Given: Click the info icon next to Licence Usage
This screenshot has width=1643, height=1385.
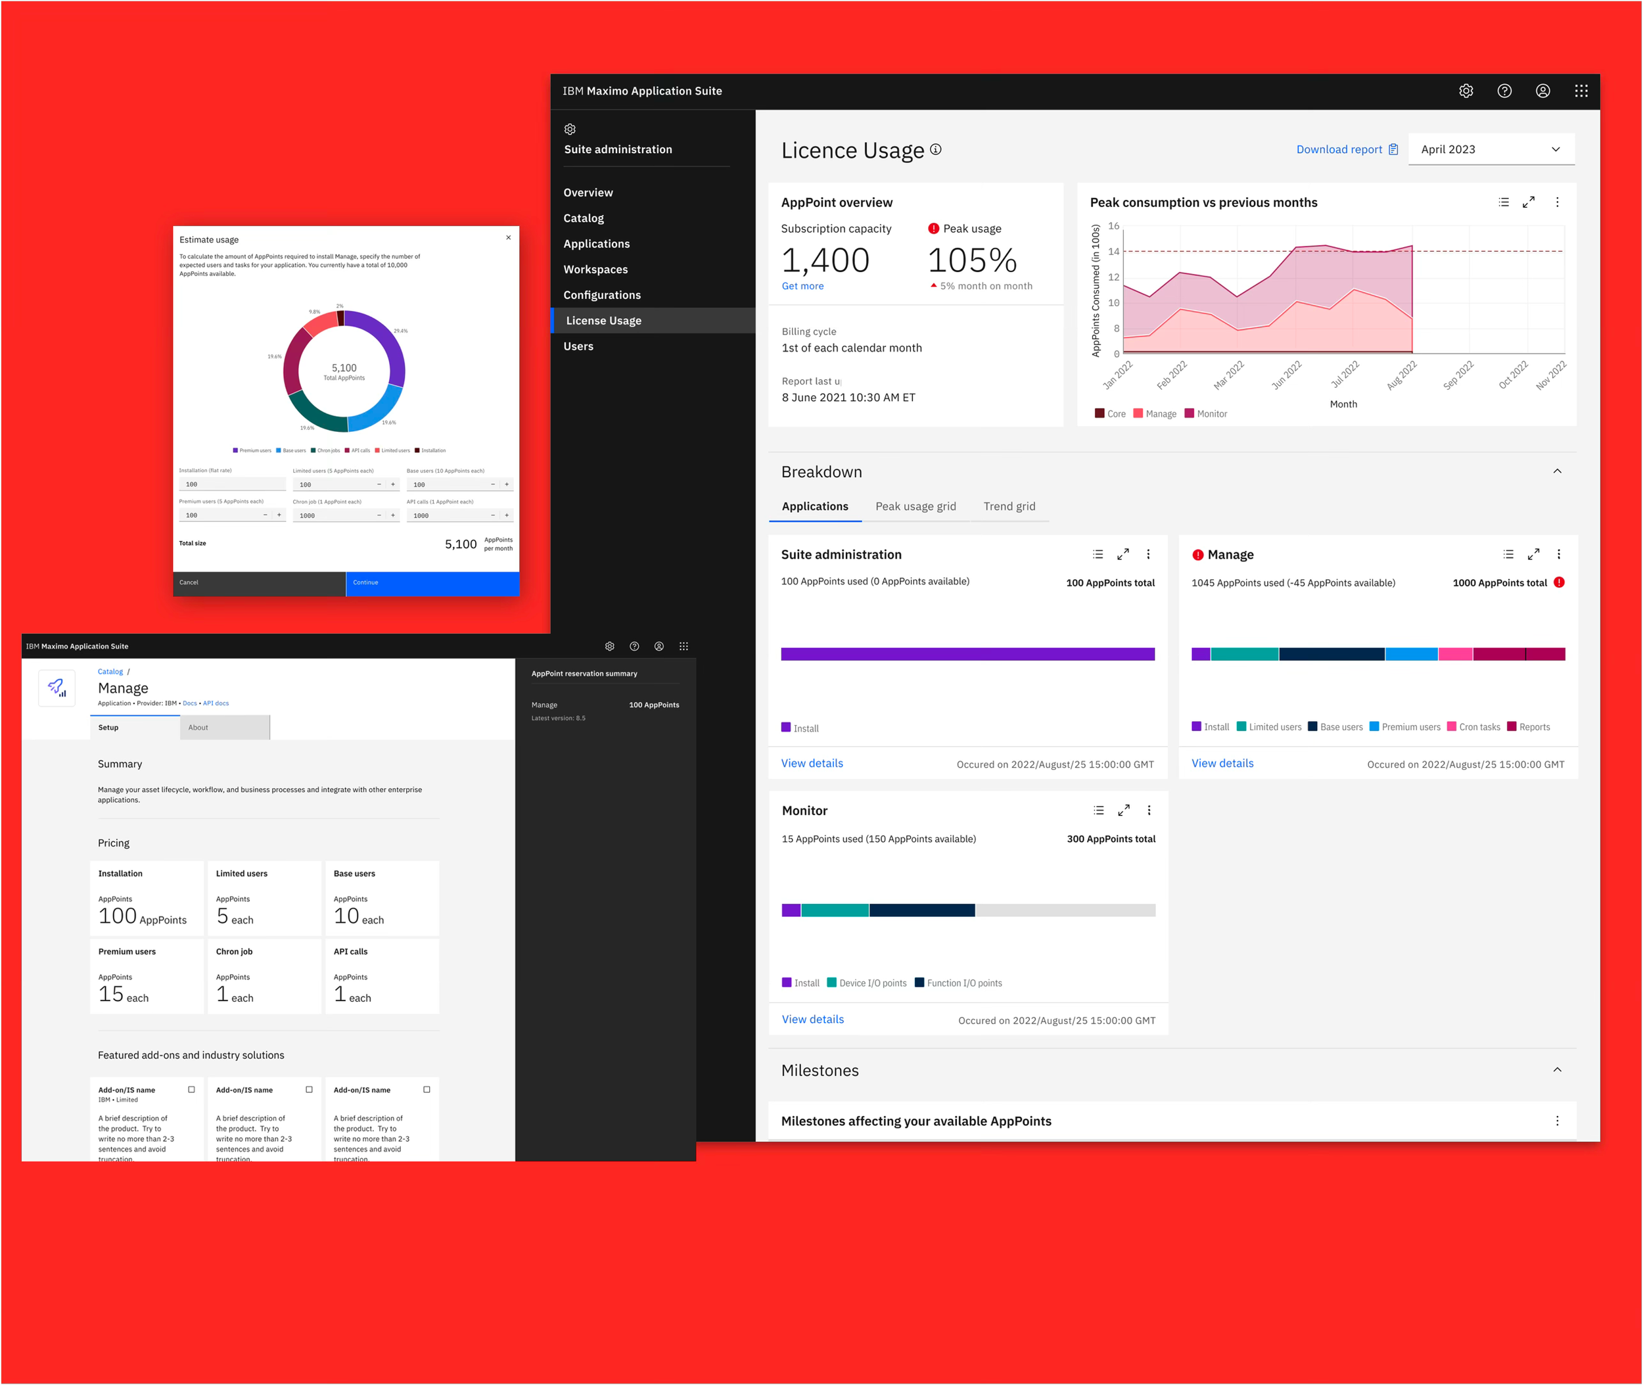Looking at the screenshot, I should pos(936,150).
